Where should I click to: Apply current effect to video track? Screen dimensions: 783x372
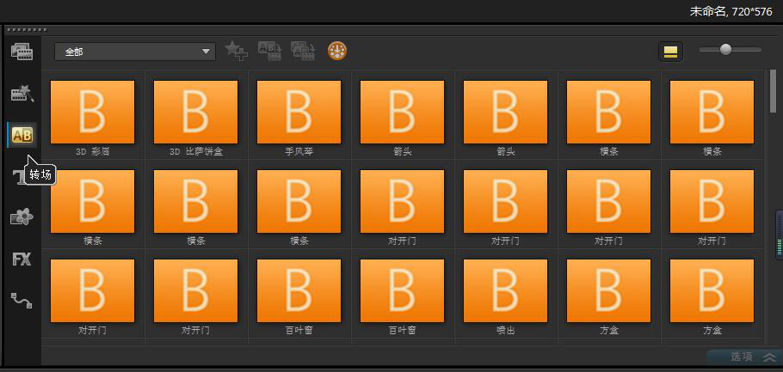tap(269, 52)
